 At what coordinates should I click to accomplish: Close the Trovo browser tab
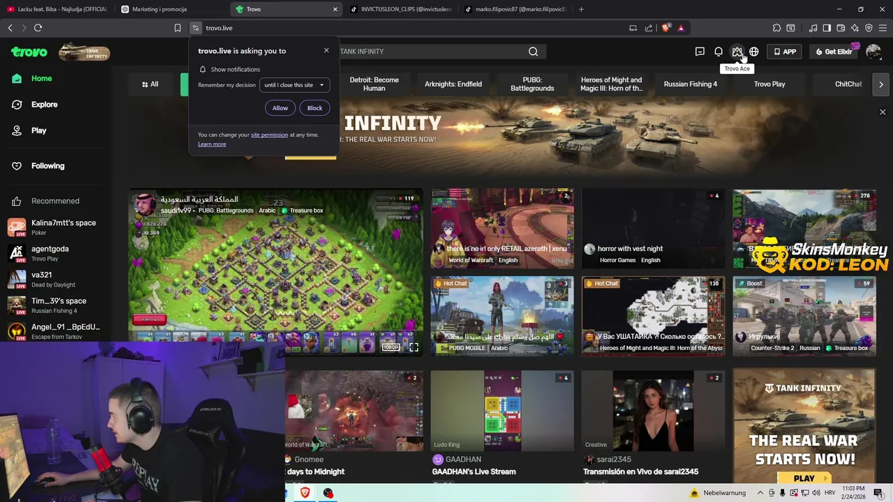335,9
